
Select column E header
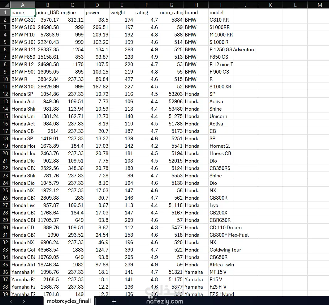pyautogui.click(x=122, y=5)
